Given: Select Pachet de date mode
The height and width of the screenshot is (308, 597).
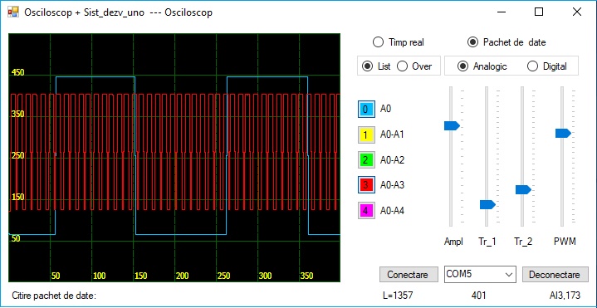Looking at the screenshot, I should click(506, 42).
